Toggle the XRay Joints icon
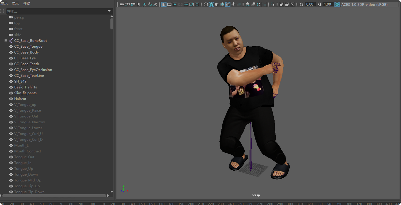Viewport: 401px width, 205px height. coord(293,4)
